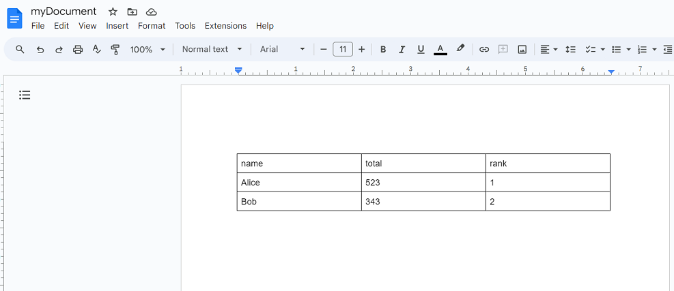This screenshot has height=291, width=674.
Task: Insert an image
Action: pyautogui.click(x=522, y=49)
